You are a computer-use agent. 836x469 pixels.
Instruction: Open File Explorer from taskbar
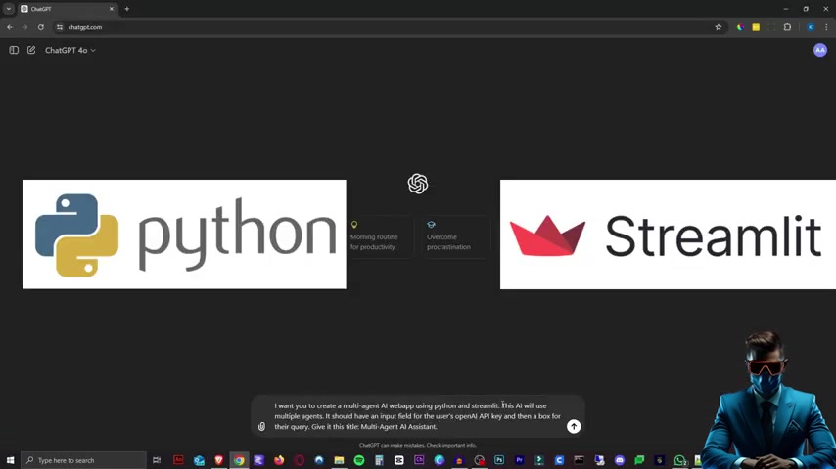pos(339,460)
